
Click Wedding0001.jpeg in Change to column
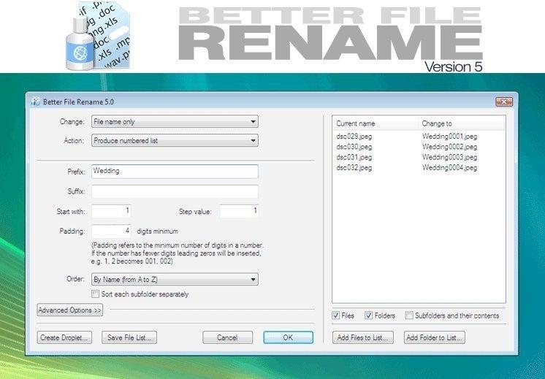tap(450, 137)
